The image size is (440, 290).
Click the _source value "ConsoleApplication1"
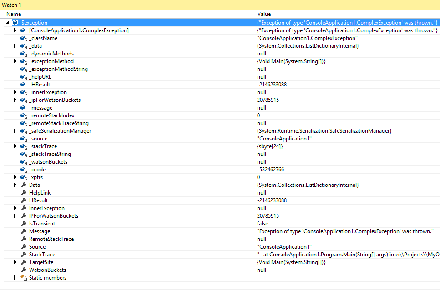pos(284,139)
